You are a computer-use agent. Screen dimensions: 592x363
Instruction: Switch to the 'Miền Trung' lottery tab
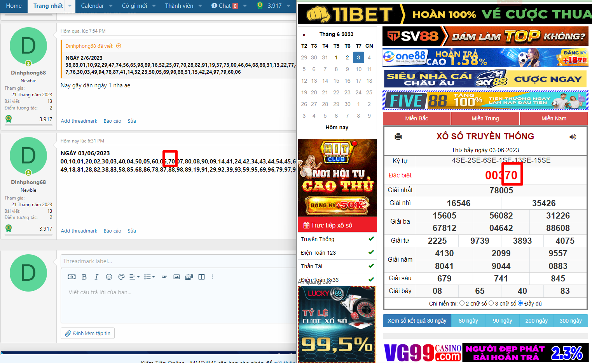click(485, 118)
